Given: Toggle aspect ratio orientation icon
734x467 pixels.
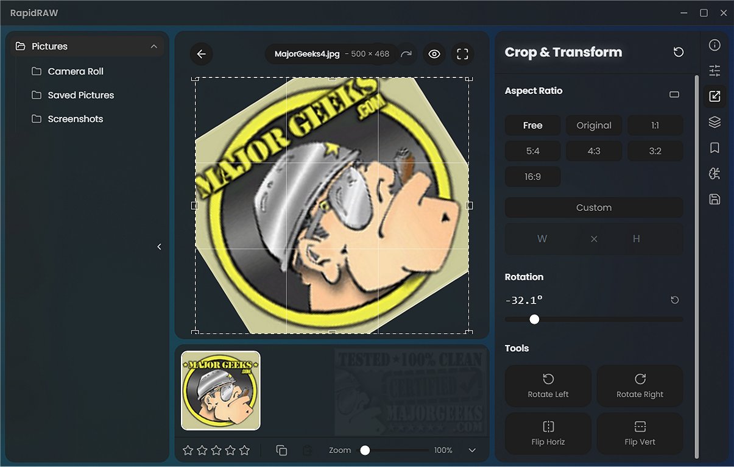Looking at the screenshot, I should tap(674, 94).
